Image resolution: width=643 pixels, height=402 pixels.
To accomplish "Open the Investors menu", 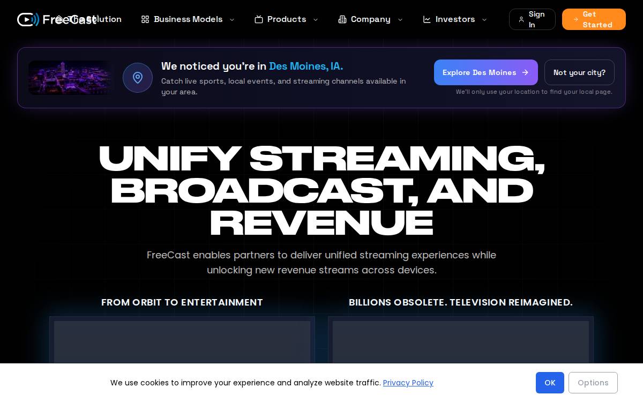I will tap(455, 19).
